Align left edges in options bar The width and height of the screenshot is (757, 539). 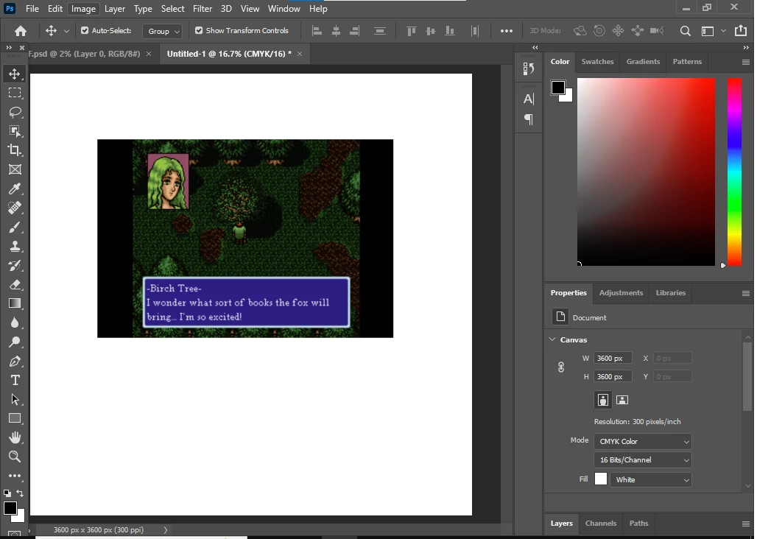click(317, 31)
